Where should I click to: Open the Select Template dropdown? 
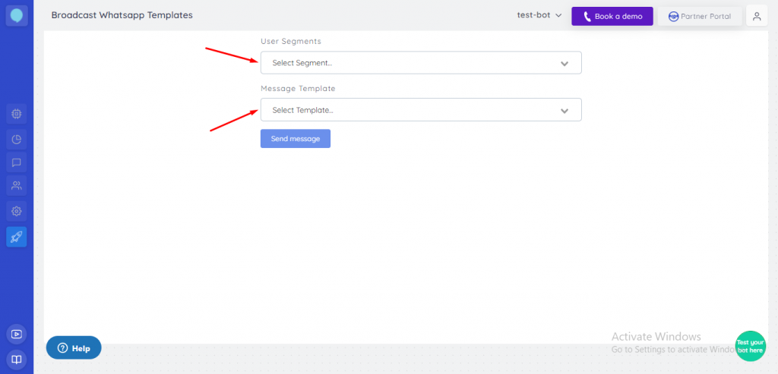(x=421, y=110)
